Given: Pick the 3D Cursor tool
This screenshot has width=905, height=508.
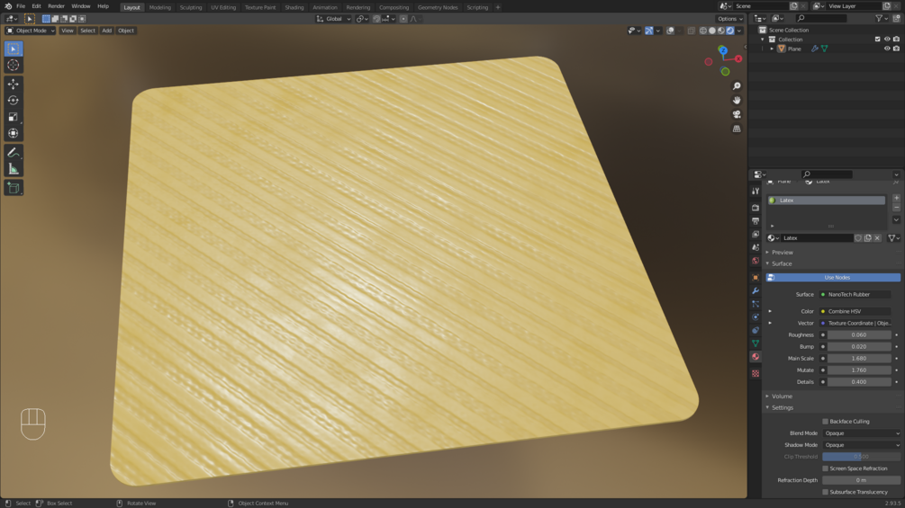Looking at the screenshot, I should 14,65.
